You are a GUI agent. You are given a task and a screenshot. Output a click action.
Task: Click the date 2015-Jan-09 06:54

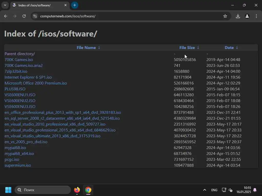(x=223, y=89)
